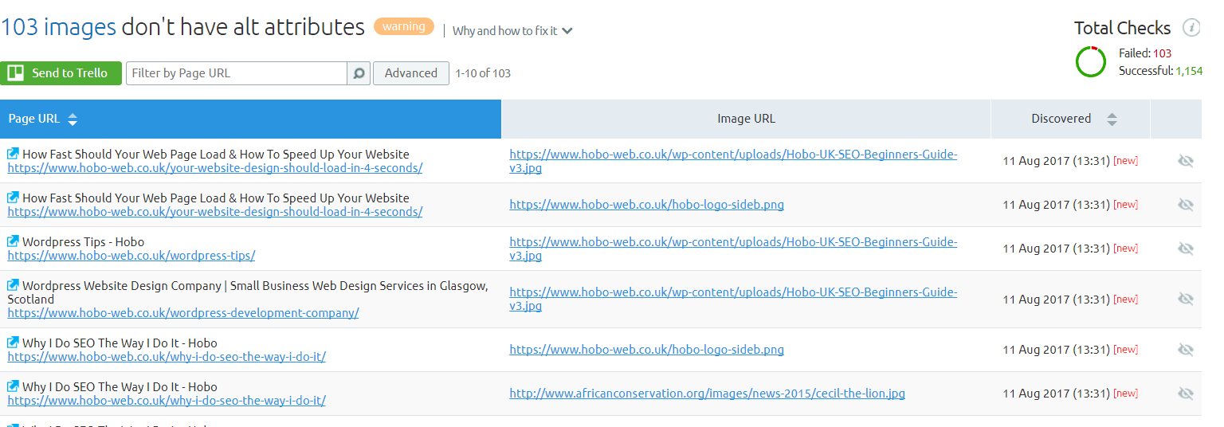Viewport: 1224px width, 427px height.
Task: Click external-link icon beside Wordpress Website Design Company title
Action: [x=13, y=285]
